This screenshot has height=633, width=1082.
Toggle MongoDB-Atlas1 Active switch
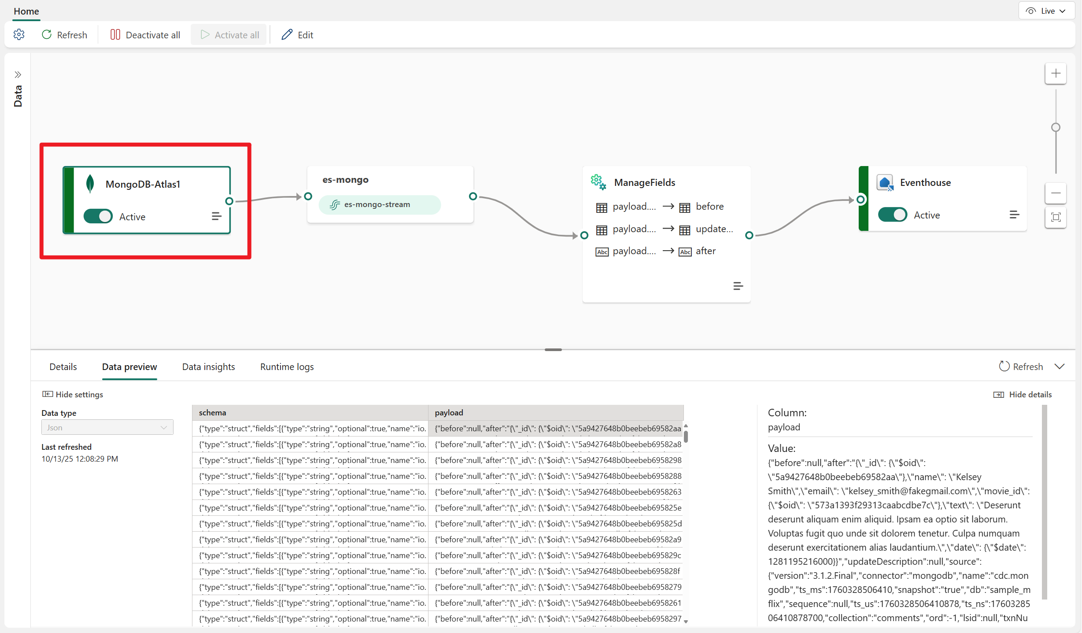pos(98,216)
